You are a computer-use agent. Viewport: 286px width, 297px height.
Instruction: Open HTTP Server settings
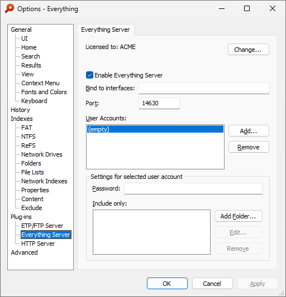click(x=38, y=244)
